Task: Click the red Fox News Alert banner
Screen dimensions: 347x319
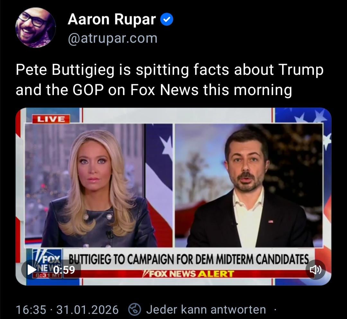Action: [189, 274]
